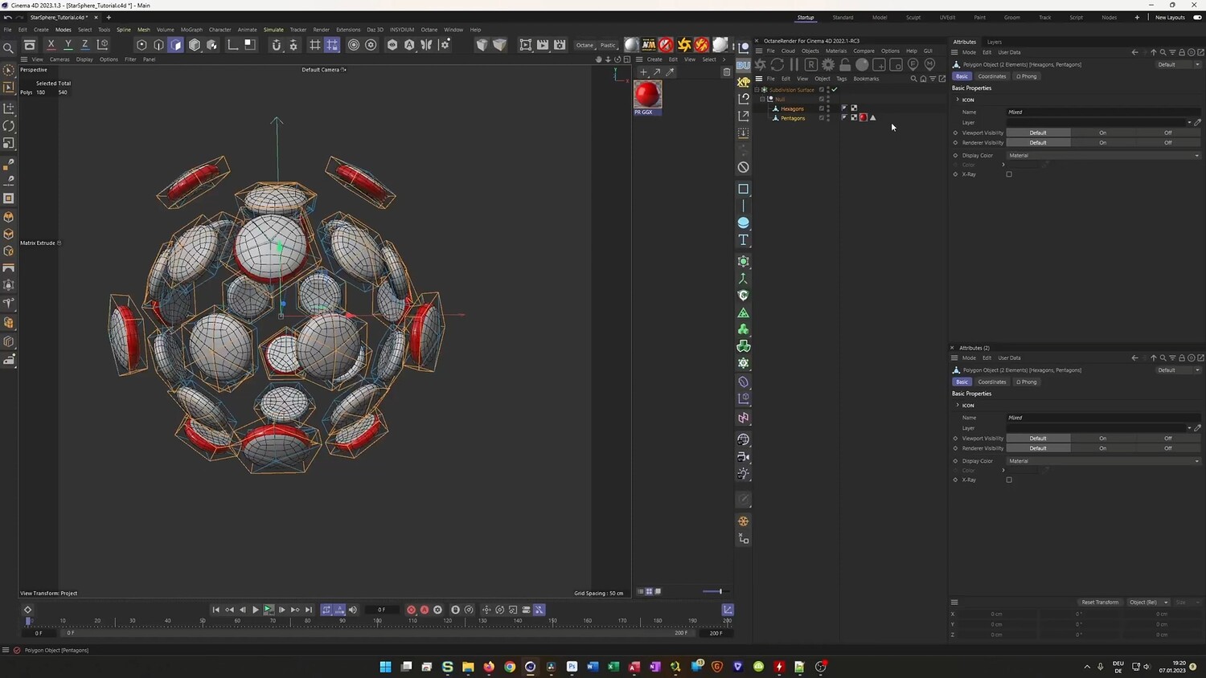Expand ICON section in upper Attributes
Image resolution: width=1206 pixels, height=678 pixels.
click(957, 100)
